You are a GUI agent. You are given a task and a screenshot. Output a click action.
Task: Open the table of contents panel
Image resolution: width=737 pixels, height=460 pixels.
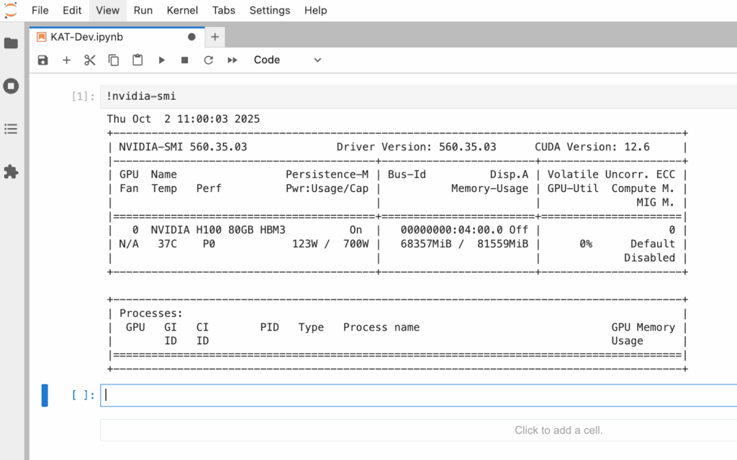point(11,129)
